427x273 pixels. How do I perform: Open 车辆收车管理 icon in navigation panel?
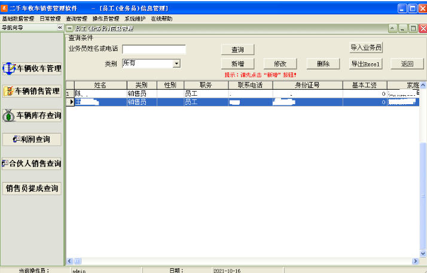click(9, 69)
